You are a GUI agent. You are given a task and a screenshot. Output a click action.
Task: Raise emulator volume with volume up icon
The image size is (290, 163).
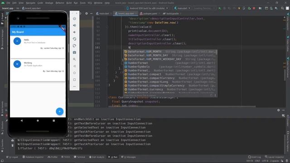tap(74, 25)
